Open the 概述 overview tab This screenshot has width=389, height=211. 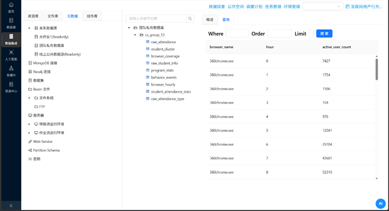210,20
